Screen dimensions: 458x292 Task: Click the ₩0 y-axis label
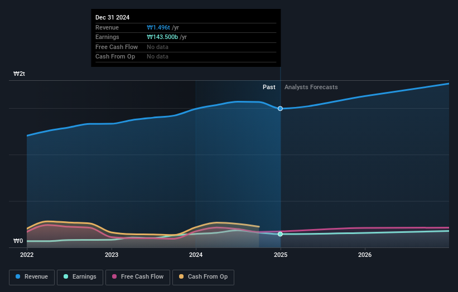click(18, 241)
